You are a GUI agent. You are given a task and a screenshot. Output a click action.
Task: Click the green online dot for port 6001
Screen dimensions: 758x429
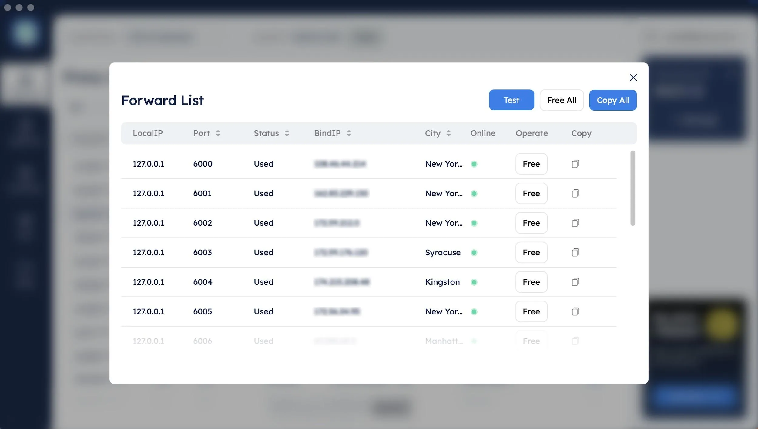(474, 194)
